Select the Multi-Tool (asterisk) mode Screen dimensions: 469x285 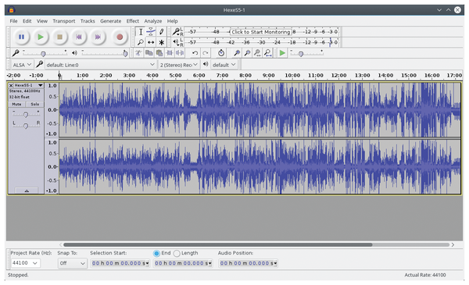(x=162, y=42)
